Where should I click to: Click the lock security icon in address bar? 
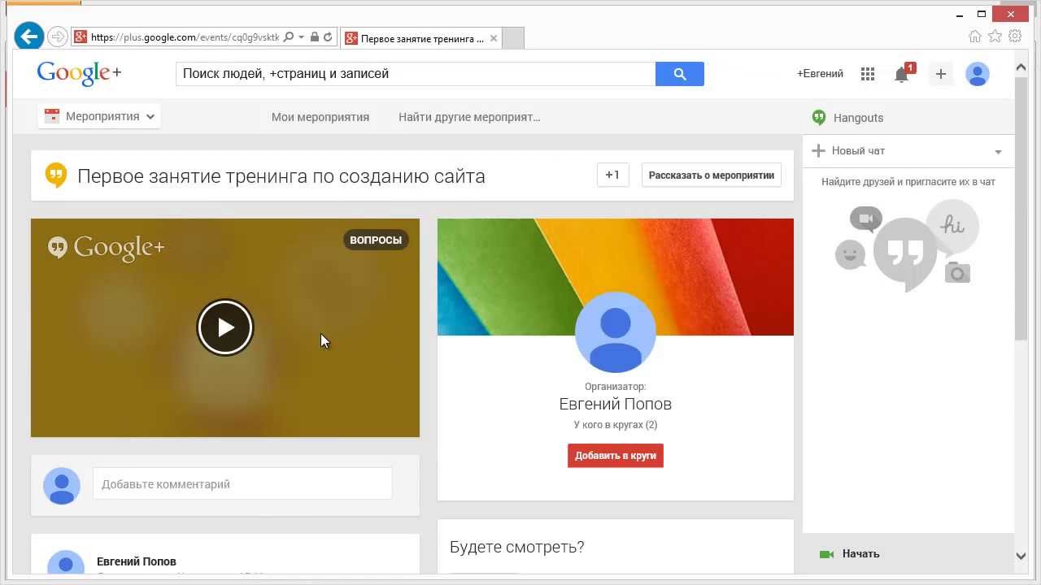[x=315, y=37]
